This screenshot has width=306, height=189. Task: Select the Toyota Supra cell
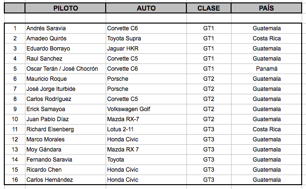(146, 38)
